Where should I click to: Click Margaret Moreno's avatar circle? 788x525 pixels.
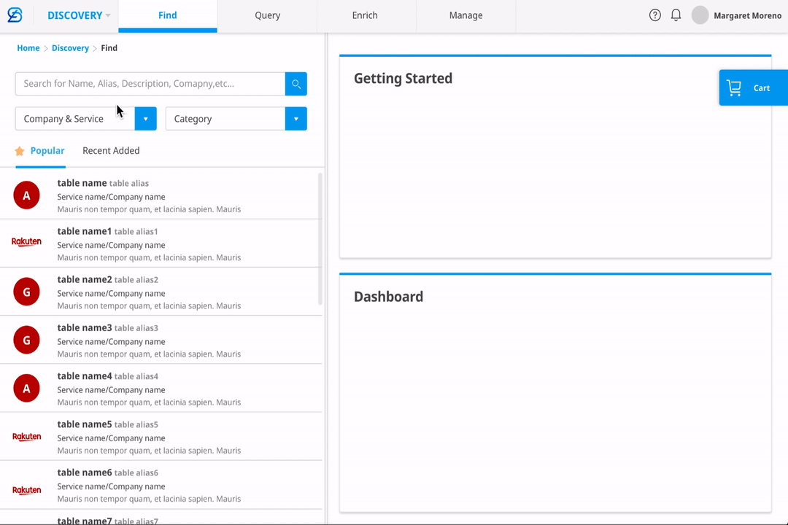click(x=700, y=15)
